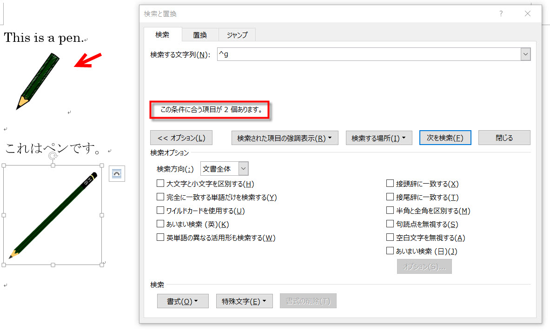Click the help question mark icon in the dialog
550x331 pixels.
point(501,14)
